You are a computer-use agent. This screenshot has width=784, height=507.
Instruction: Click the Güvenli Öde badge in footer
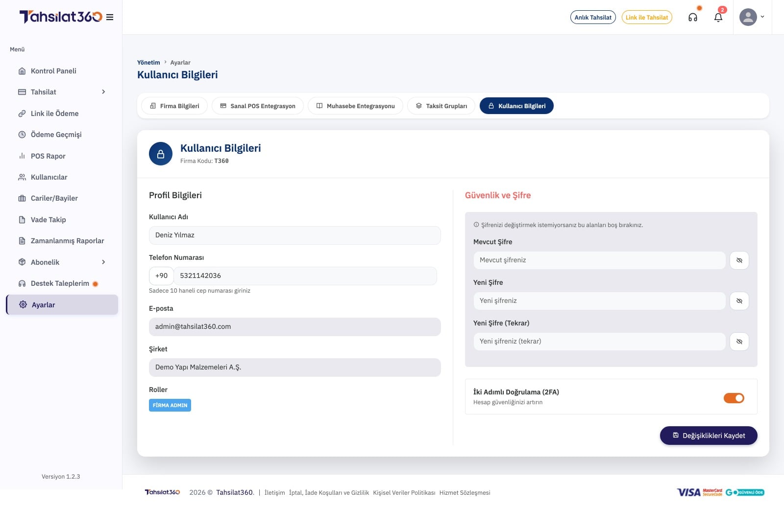[x=745, y=492]
